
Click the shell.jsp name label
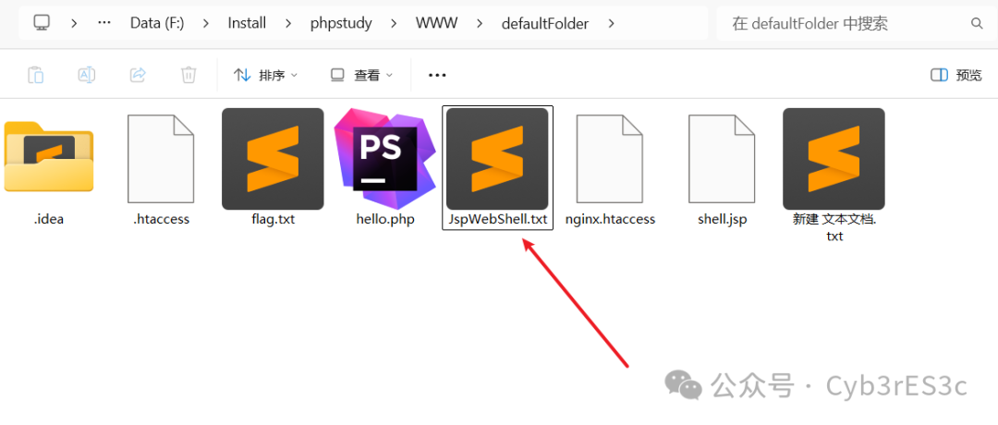722,220
